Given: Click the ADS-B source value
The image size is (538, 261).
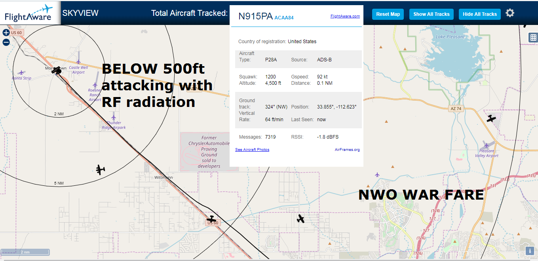Looking at the screenshot, I should [x=324, y=60].
